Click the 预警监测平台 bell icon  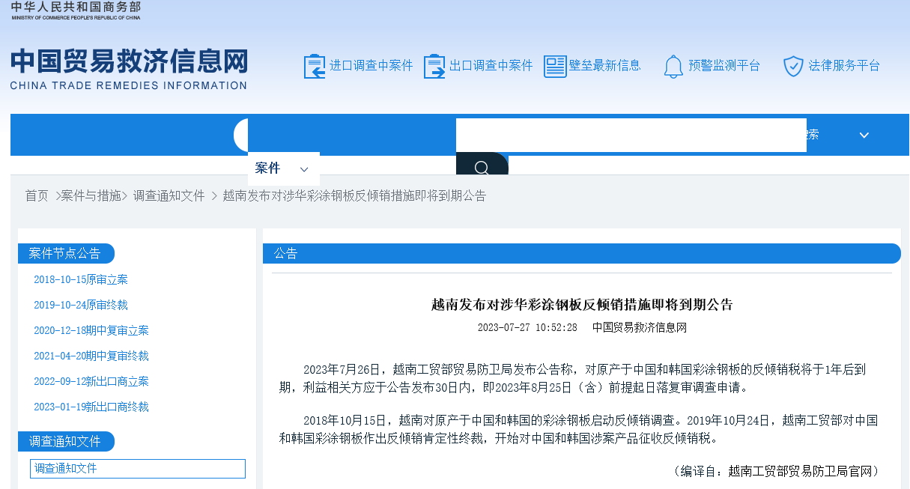tap(673, 67)
